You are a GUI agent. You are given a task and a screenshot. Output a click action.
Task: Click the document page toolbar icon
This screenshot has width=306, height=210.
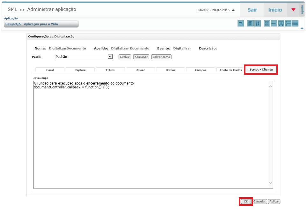(250, 23)
